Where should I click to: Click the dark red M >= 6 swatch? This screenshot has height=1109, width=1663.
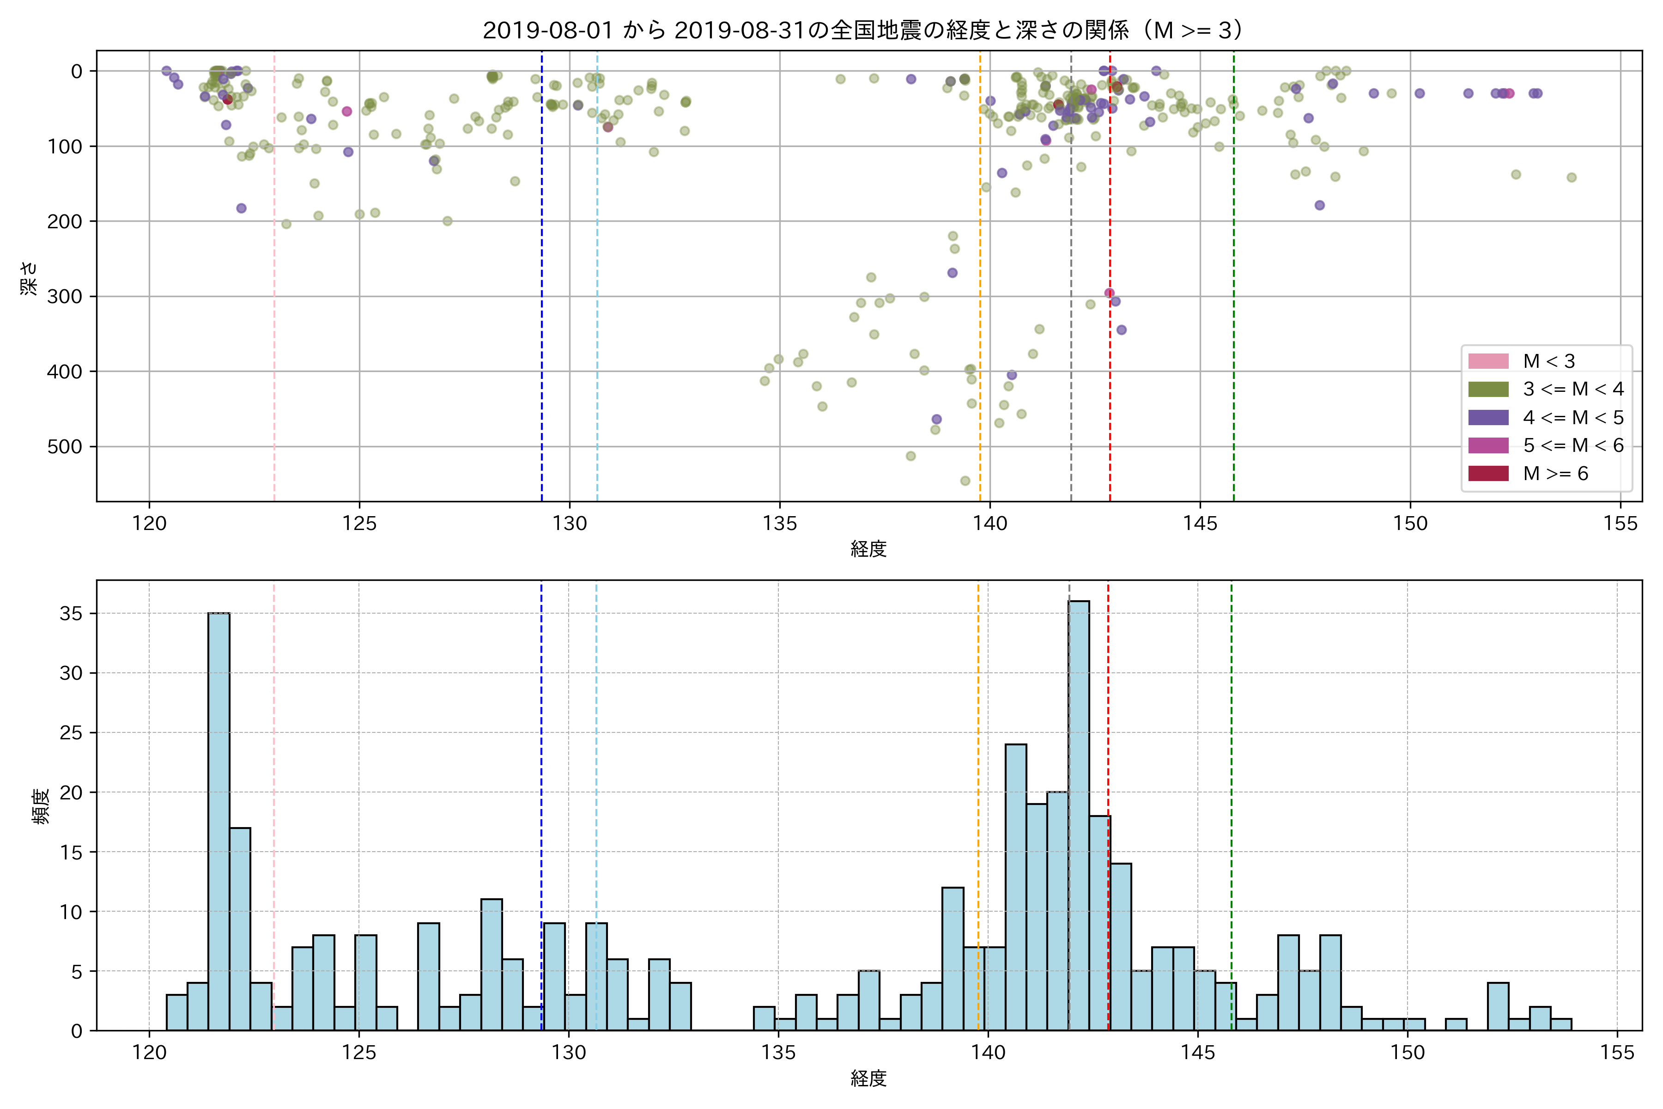pyautogui.click(x=1487, y=473)
